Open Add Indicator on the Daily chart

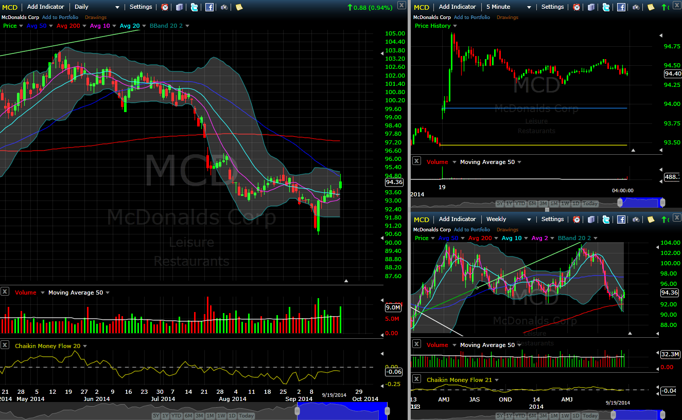46,7
